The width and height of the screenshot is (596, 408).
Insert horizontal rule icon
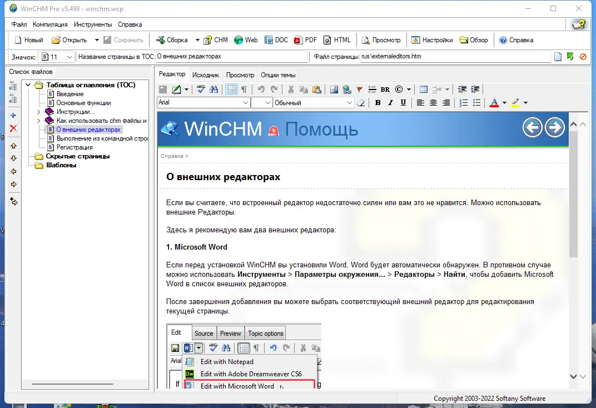coord(372,89)
